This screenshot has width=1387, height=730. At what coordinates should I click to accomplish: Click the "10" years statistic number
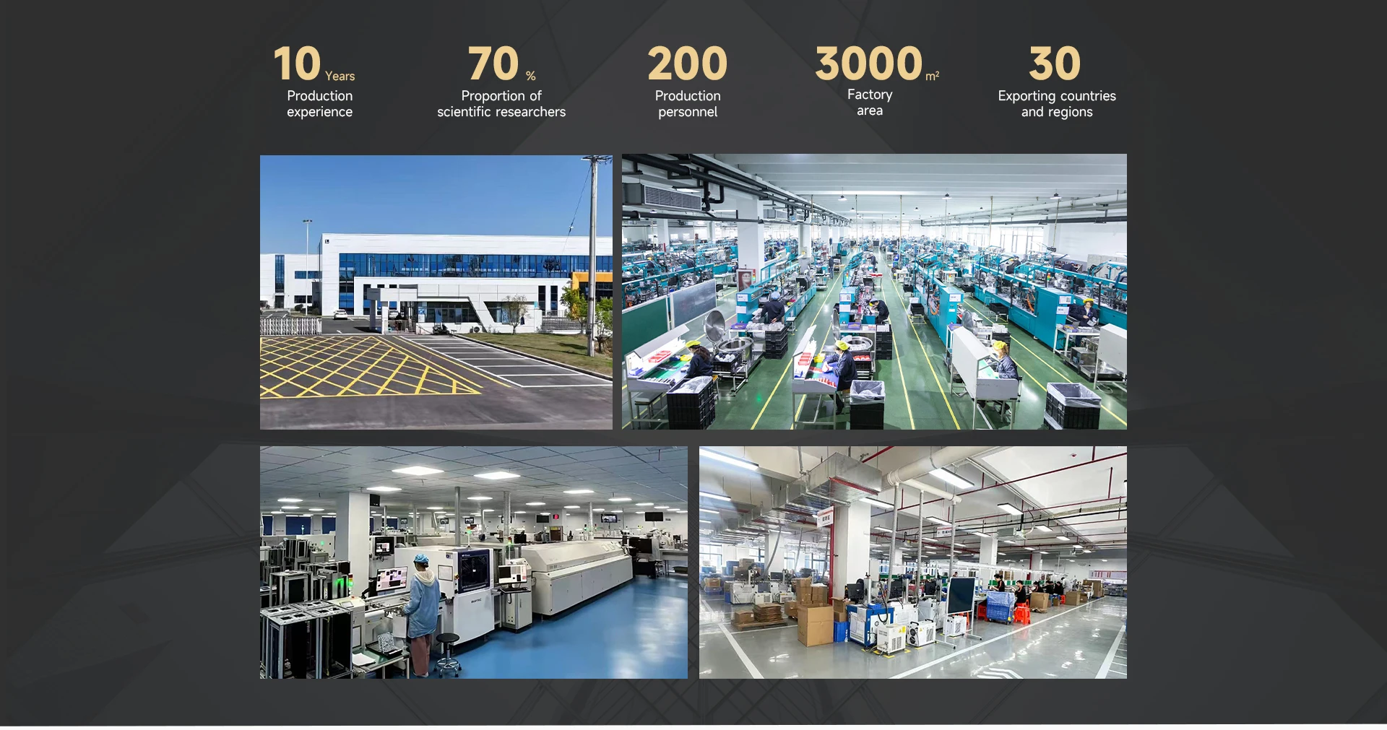(x=297, y=64)
